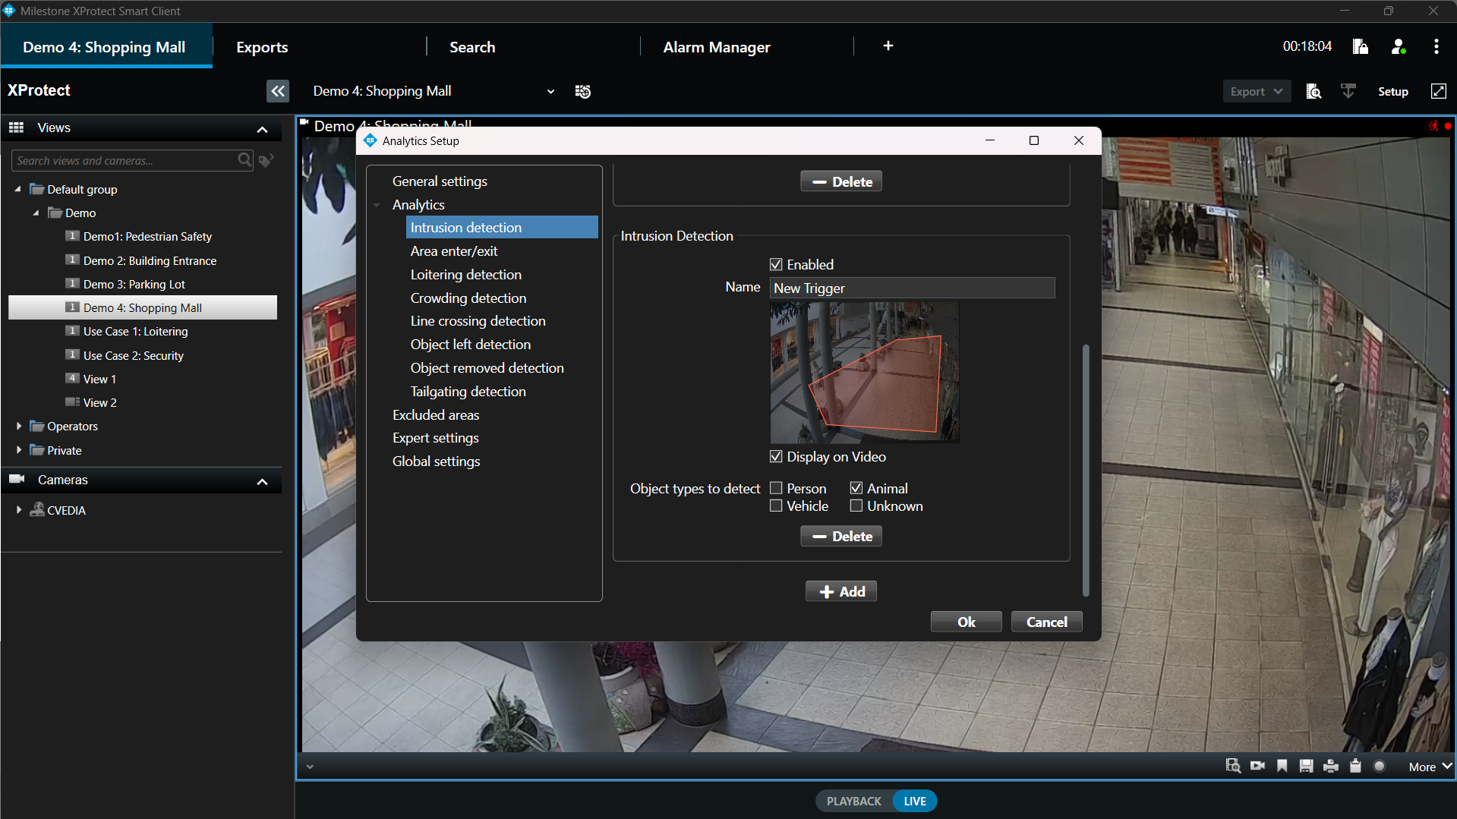
Task: Click the CVEDIA server icon
Action: [36, 509]
